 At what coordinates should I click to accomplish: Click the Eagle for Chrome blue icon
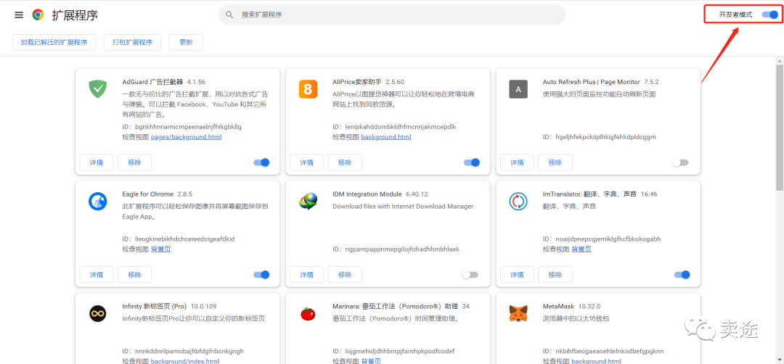(97, 202)
